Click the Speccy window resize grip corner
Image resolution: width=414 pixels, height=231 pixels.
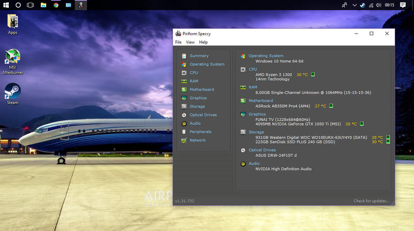coord(393,203)
